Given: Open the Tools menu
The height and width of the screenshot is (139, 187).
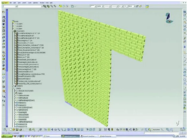Looking at the screenshot, I should 30,3.
